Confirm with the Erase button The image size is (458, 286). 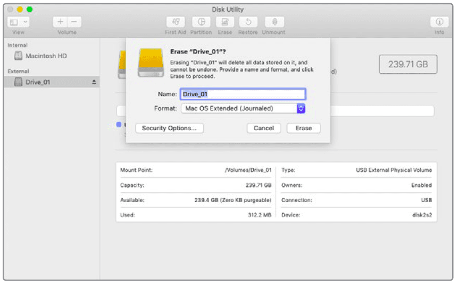pos(303,128)
